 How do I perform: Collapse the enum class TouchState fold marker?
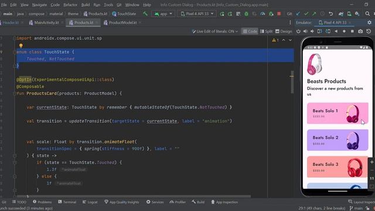[15, 52]
